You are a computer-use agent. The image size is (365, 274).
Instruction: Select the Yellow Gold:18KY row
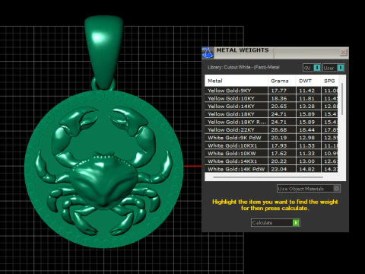tap(271, 114)
